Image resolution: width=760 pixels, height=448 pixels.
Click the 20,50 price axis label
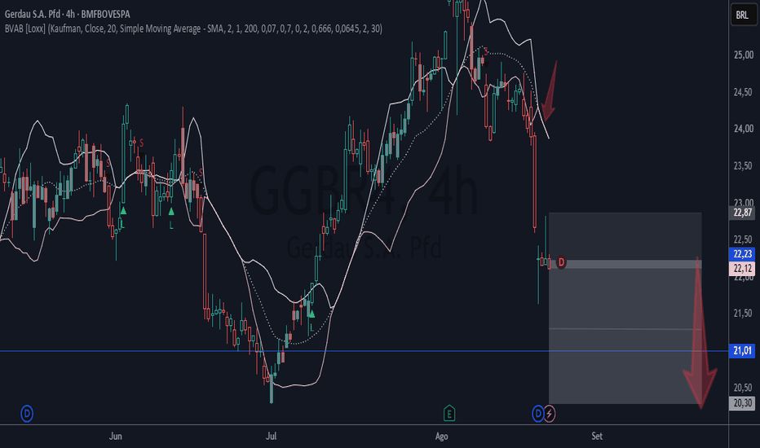pos(743,388)
